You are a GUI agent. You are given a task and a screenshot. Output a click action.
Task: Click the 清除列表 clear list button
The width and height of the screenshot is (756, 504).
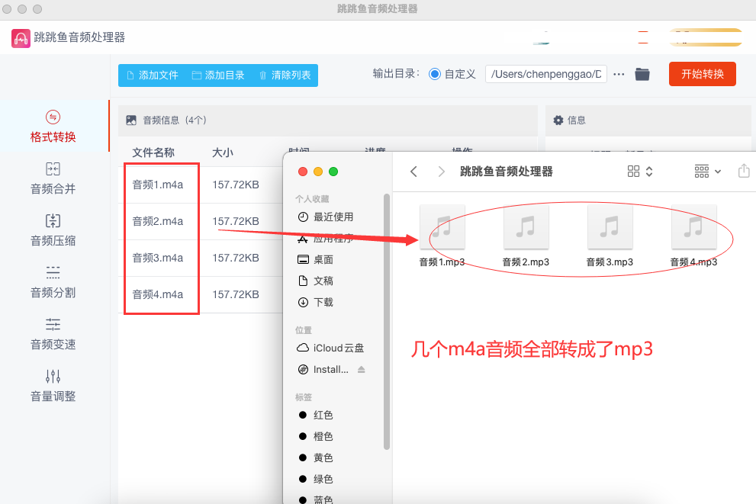[x=285, y=75]
